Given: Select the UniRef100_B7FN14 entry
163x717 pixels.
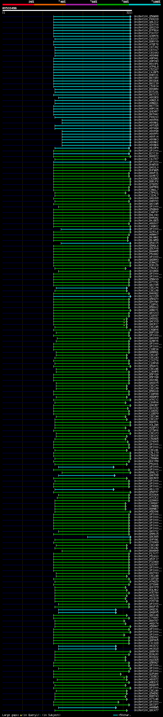Looking at the screenshot, I should tap(146, 30).
